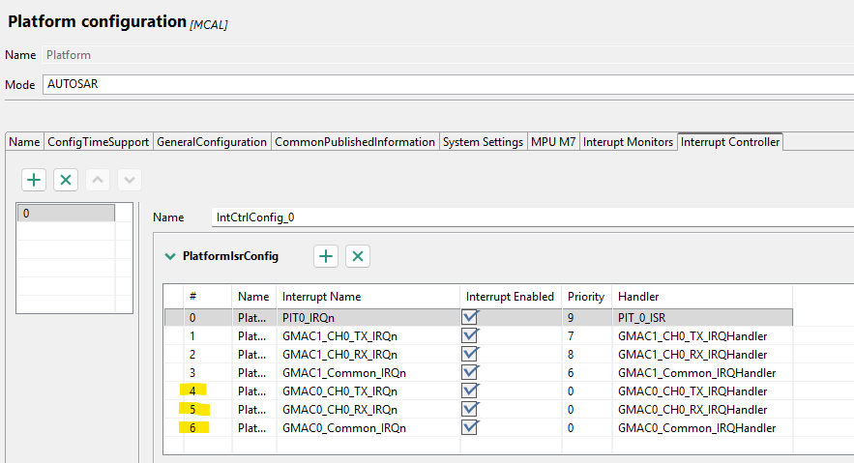The height and width of the screenshot is (463, 854).
Task: Select the GMAC1_CH0_RX_IRQn cell
Action: pyautogui.click(x=368, y=354)
